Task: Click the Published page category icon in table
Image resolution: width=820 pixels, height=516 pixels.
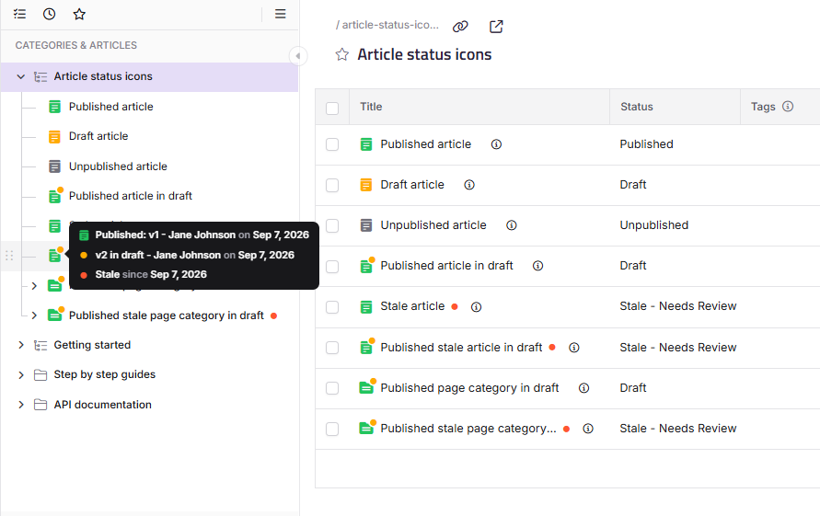Action: (x=367, y=387)
